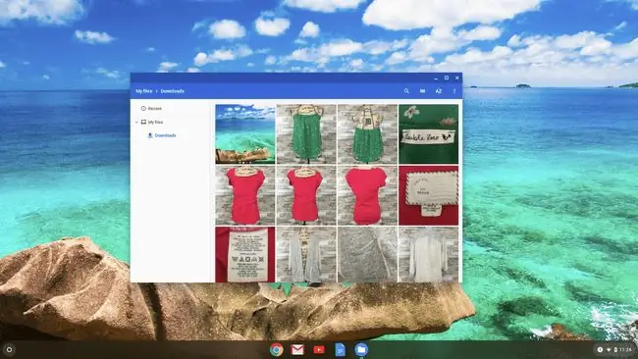Maximize the Files window

447,77
